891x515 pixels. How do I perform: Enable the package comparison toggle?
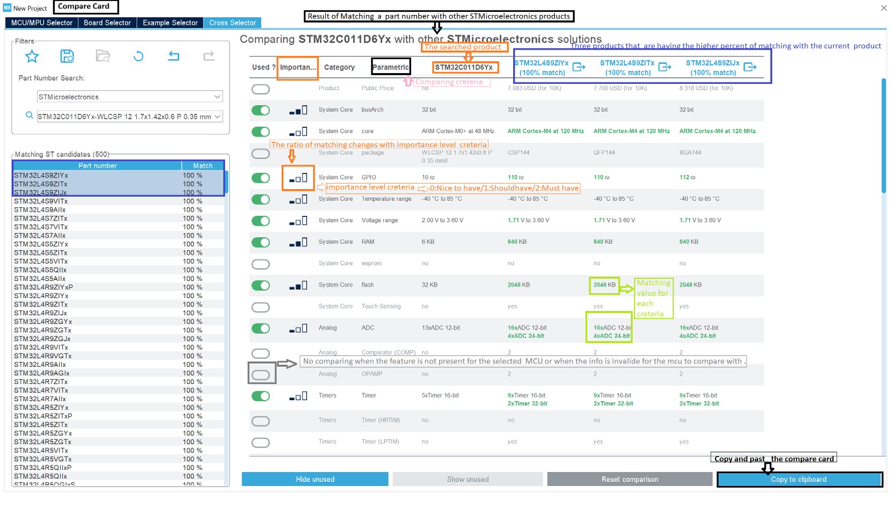(261, 154)
